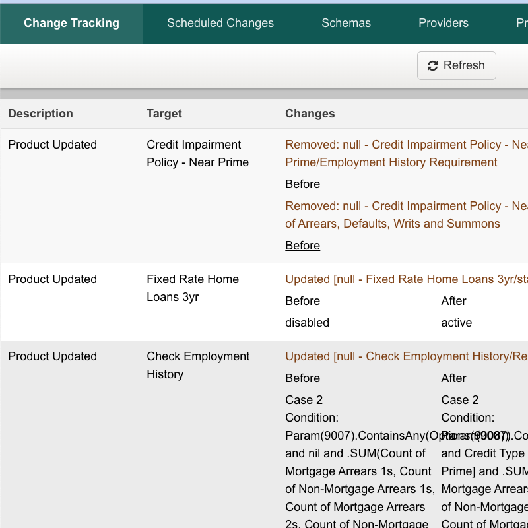Click Before label in Fixed Rate row
This screenshot has width=528, height=528.
click(302, 301)
